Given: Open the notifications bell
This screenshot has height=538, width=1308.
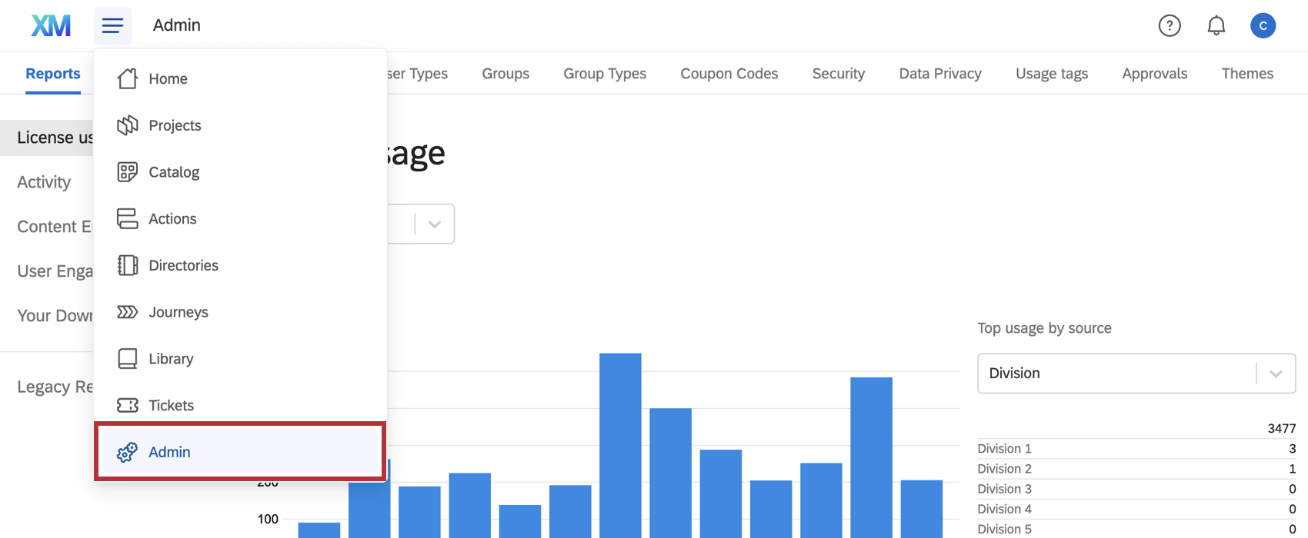Looking at the screenshot, I should (x=1216, y=25).
